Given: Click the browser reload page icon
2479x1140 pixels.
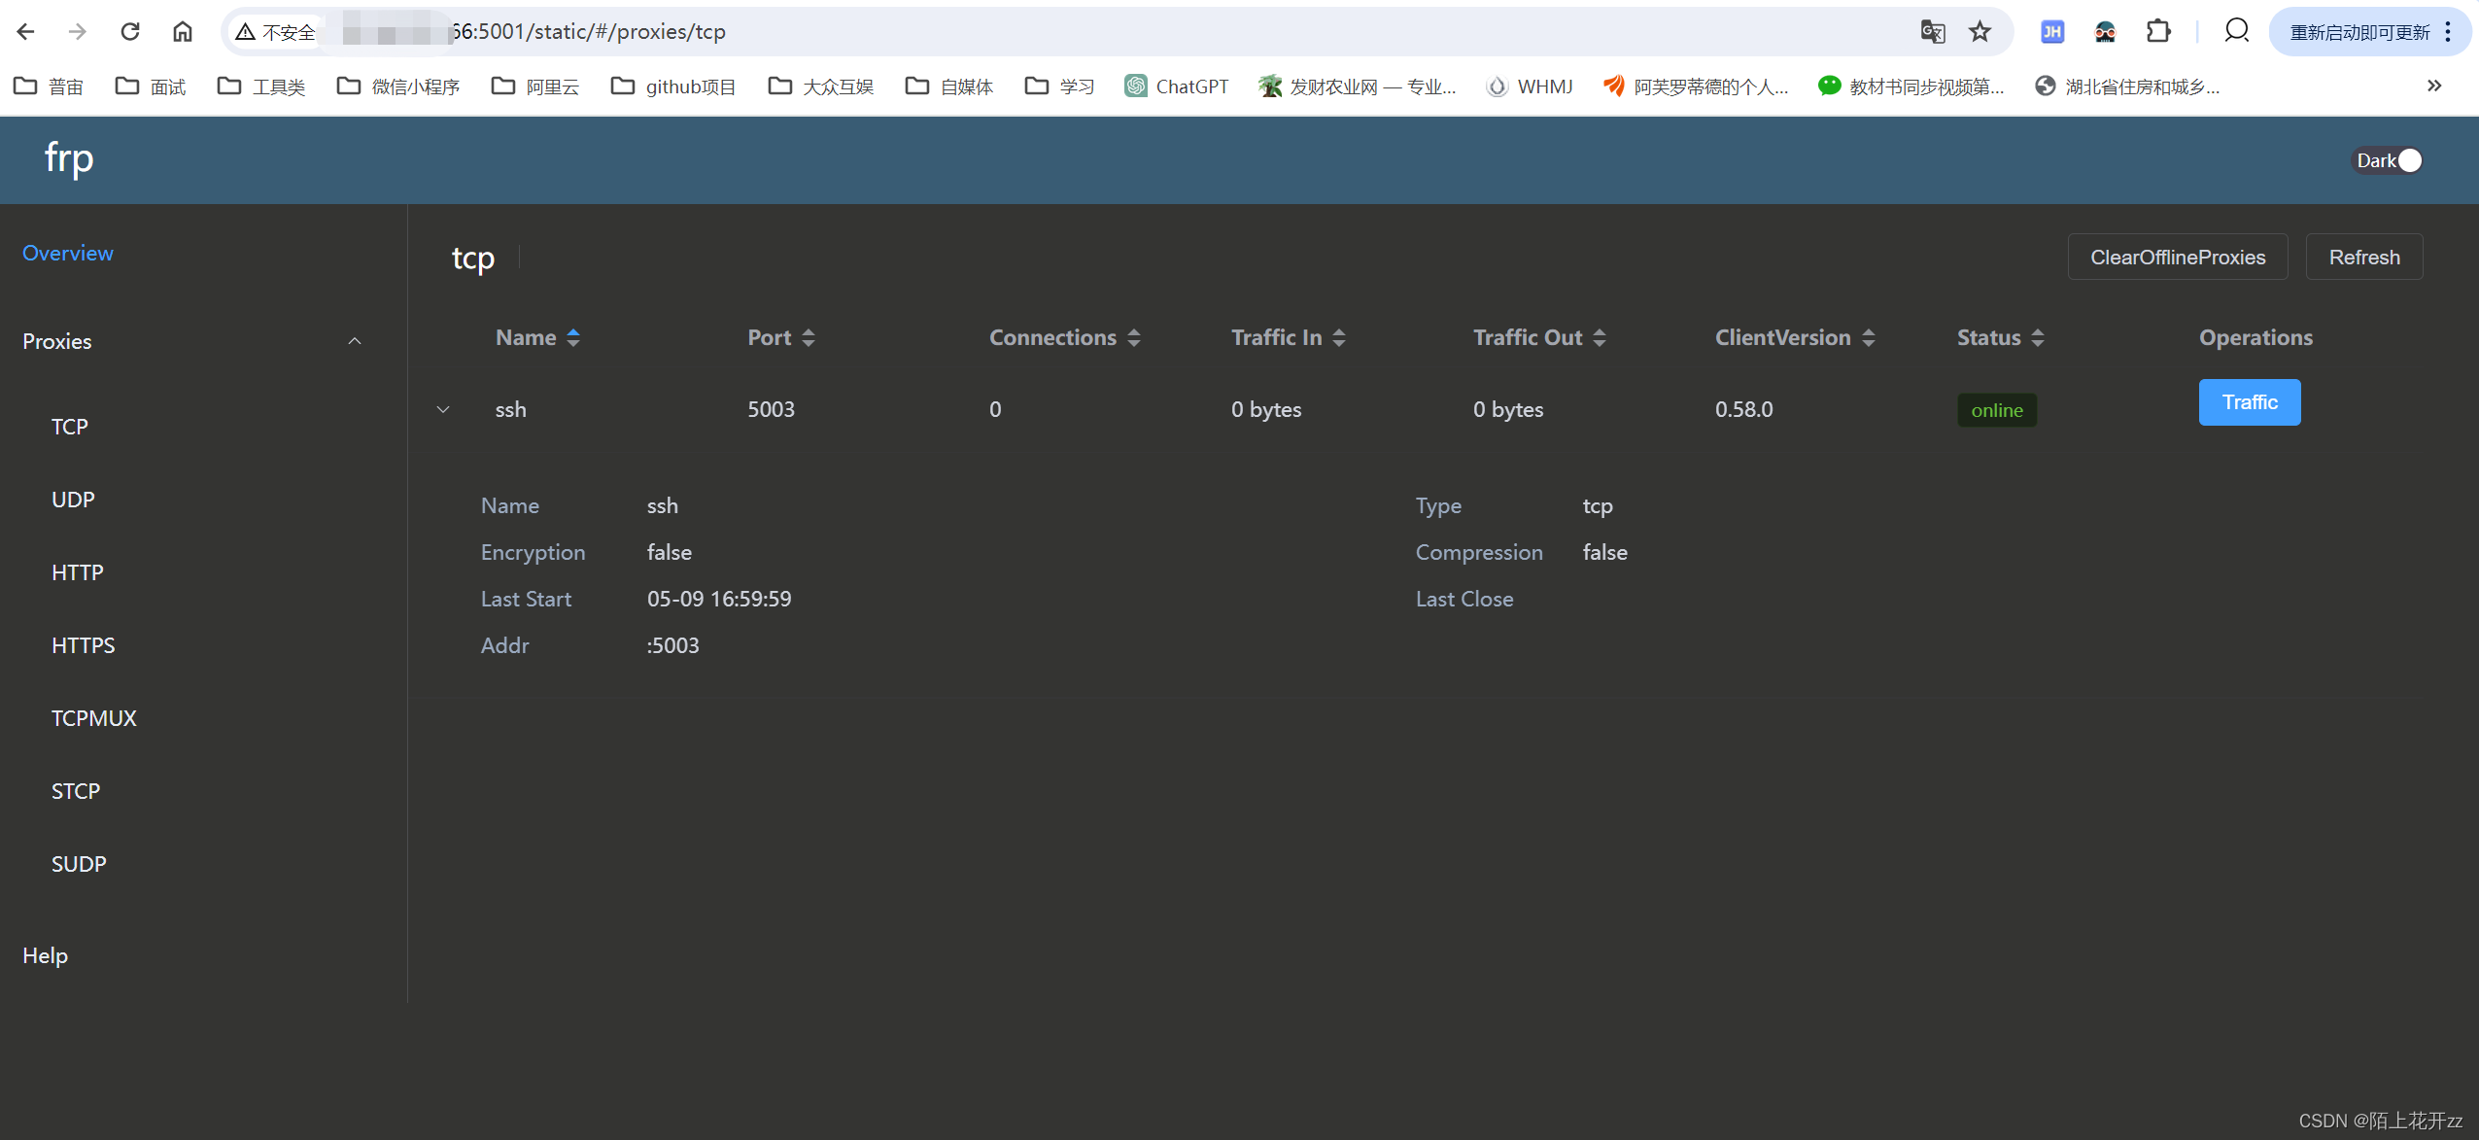Looking at the screenshot, I should point(130,32).
